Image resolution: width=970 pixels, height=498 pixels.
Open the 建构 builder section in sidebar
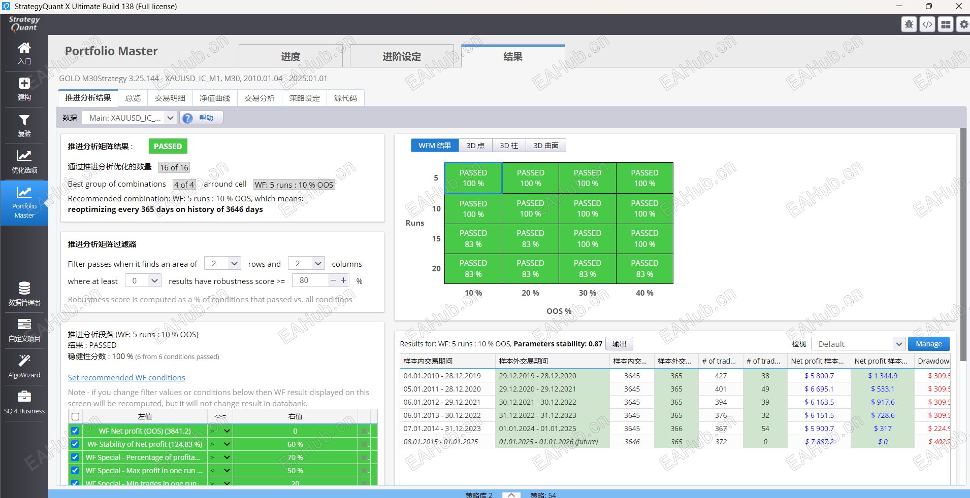[24, 89]
